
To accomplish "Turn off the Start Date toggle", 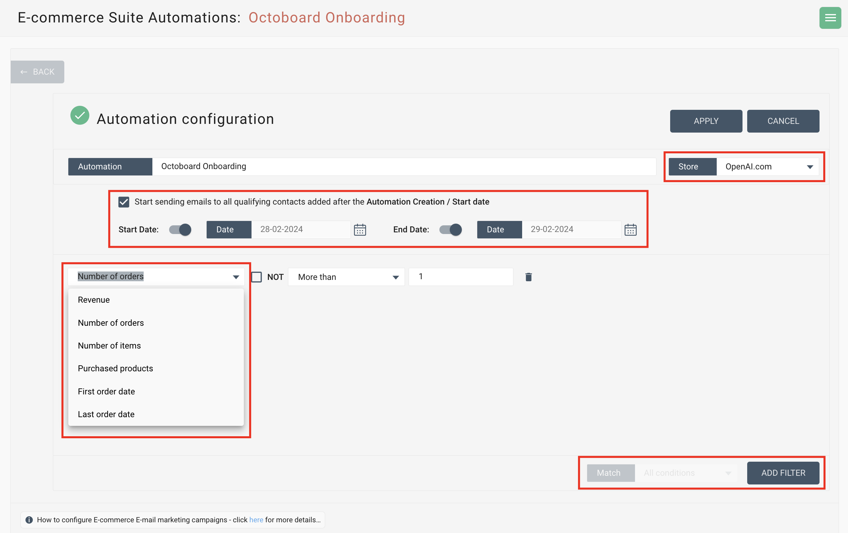I will [180, 230].
